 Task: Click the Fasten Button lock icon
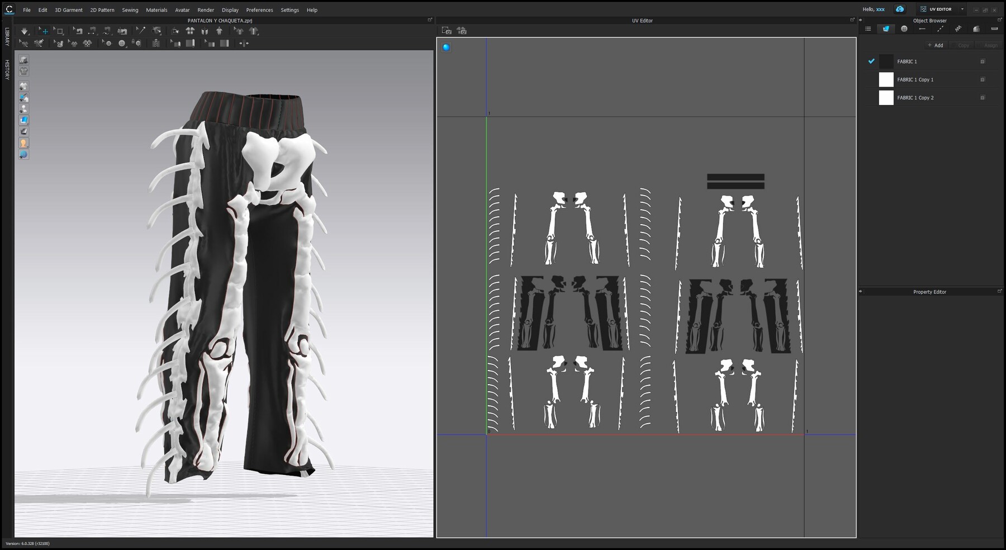136,43
